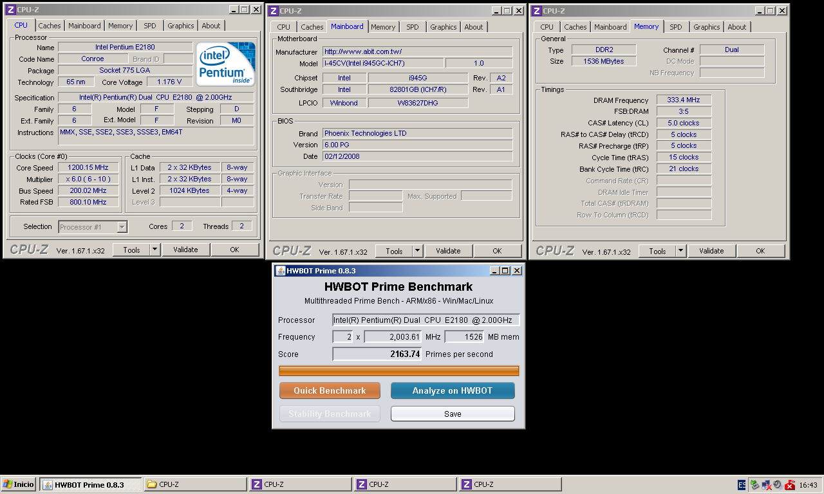Click OK in the Mainboard window
Screen dimensions: 824x494
(497, 251)
